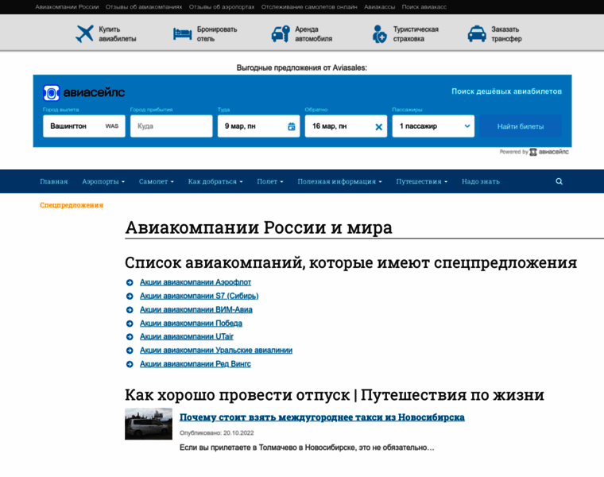This screenshot has height=477, width=604.
Task: Click the travel insurance person icon
Action: tap(379, 33)
